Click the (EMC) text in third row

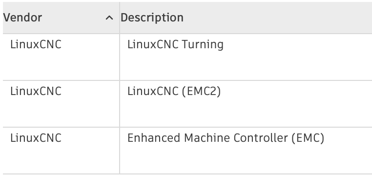pos(308,138)
